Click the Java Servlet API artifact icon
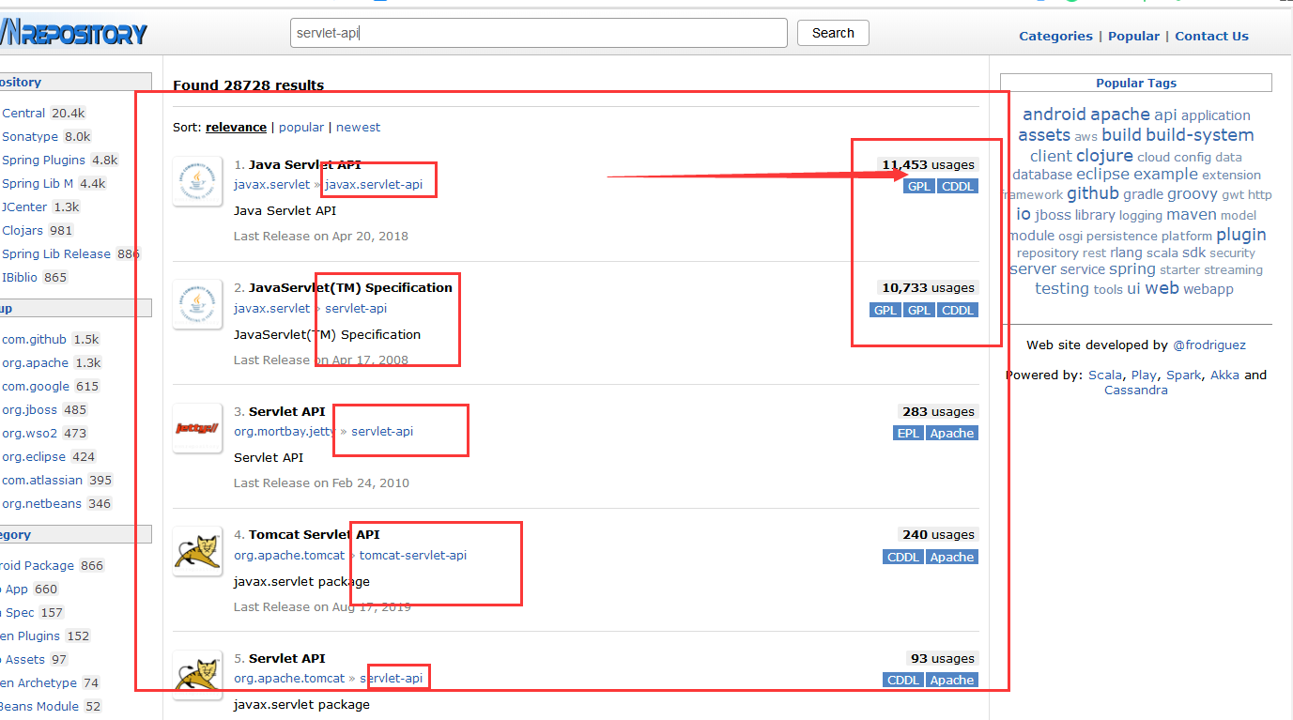The height and width of the screenshot is (720, 1293). coord(197,181)
